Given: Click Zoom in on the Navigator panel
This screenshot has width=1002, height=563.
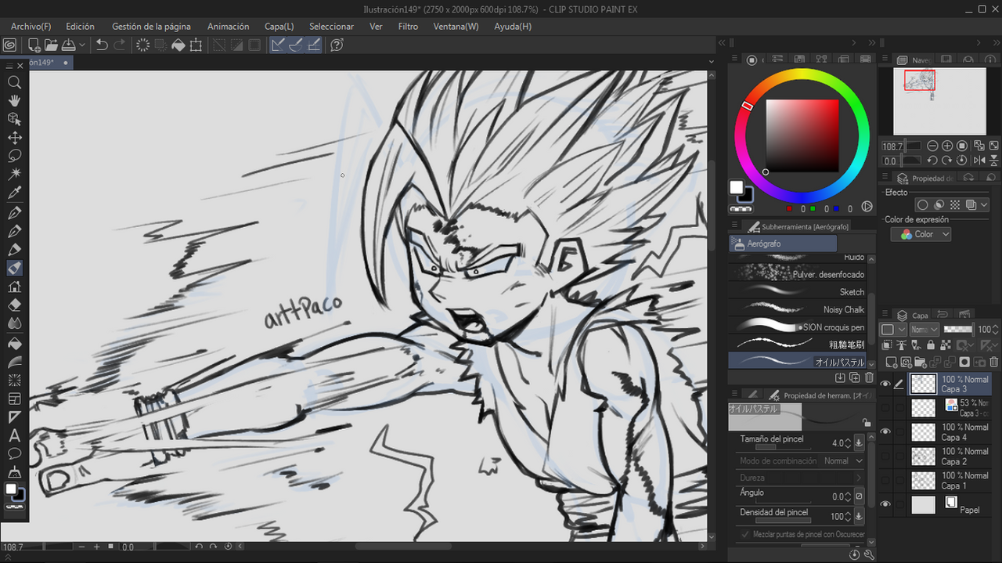Looking at the screenshot, I should [947, 146].
